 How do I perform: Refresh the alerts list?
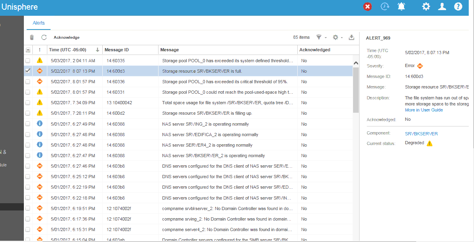44,38
